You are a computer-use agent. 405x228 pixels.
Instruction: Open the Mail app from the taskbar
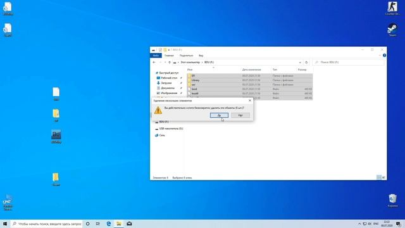(129, 224)
